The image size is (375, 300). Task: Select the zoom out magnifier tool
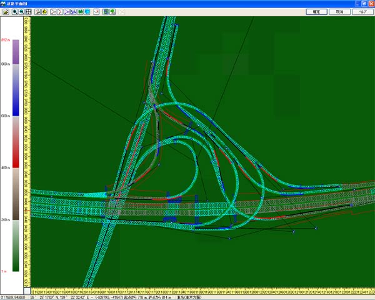21,12
